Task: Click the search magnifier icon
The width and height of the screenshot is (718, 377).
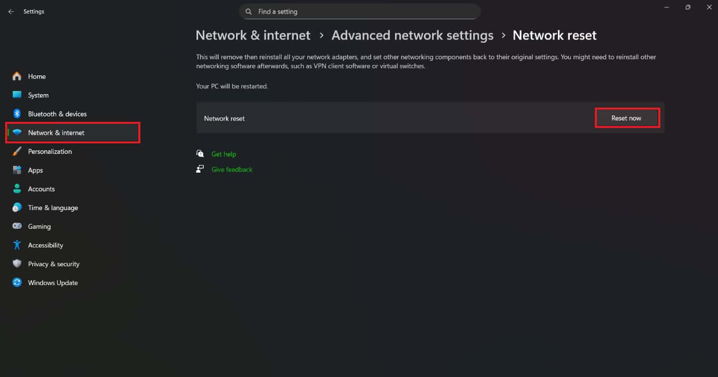Action: (249, 11)
